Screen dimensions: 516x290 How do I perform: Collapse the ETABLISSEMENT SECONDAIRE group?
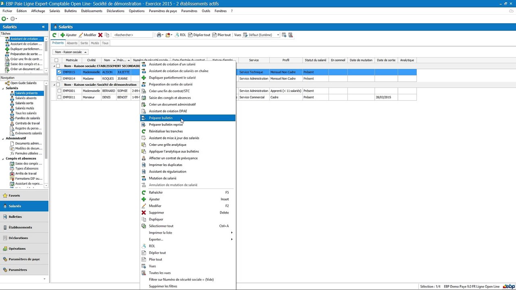pyautogui.click(x=54, y=66)
